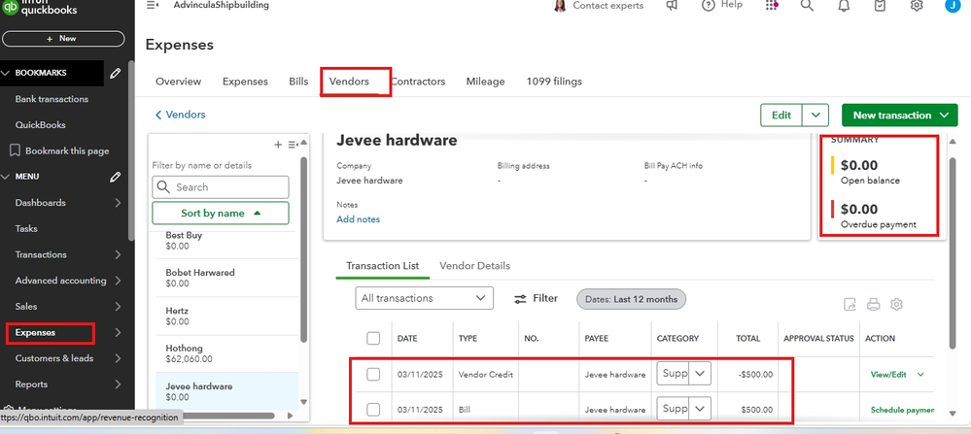Collapse the BOOKMARKS section
This screenshot has width=971, height=434.
click(x=6, y=73)
